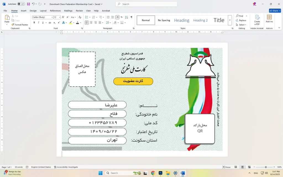Click the Windows Start button
Image resolution: width=283 pixels, height=177 pixels.
coord(101,173)
